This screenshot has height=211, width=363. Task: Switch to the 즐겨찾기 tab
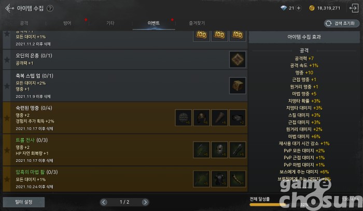[x=197, y=23]
